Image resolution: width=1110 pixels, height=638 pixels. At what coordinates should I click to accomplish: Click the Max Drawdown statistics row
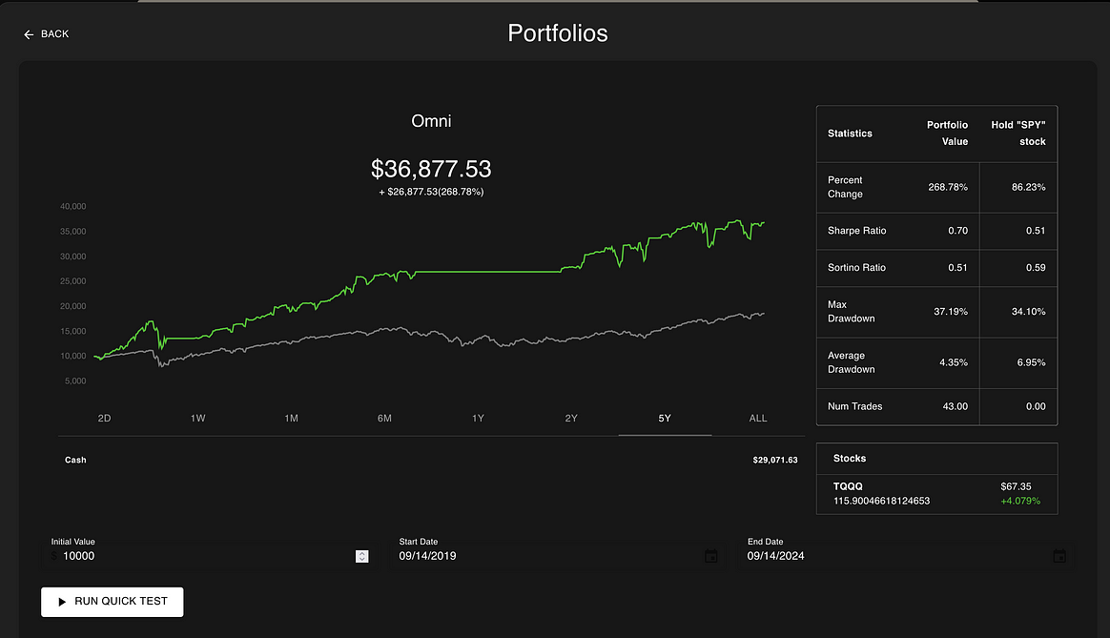point(936,312)
